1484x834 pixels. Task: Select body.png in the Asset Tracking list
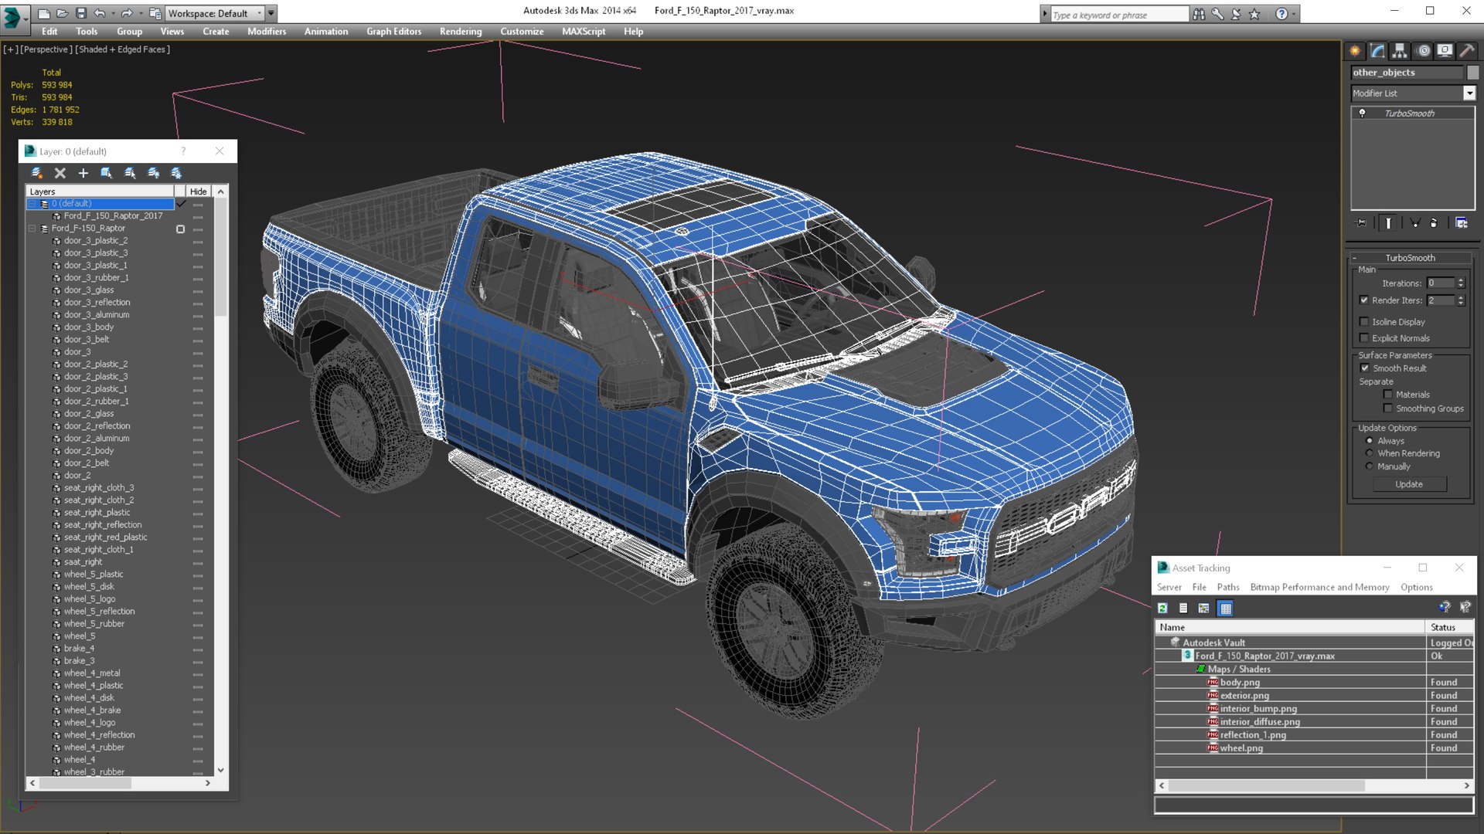click(x=1240, y=682)
